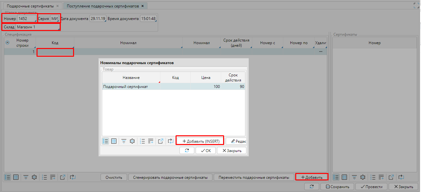Switch to the Подарочные сертификаты tab
This screenshot has height=192, width=421.
click(29, 6)
